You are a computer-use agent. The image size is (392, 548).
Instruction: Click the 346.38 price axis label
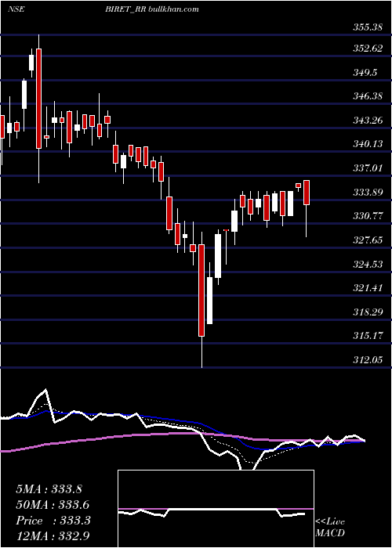pos(367,96)
